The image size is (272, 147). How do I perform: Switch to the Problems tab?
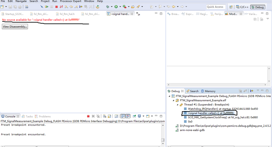43,116
